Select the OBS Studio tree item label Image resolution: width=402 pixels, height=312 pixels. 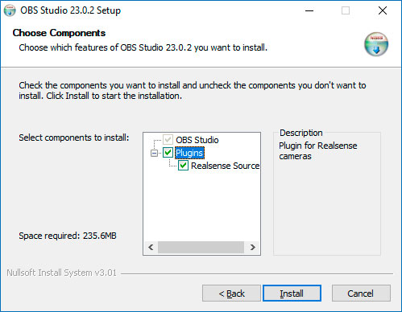pyautogui.click(x=197, y=140)
